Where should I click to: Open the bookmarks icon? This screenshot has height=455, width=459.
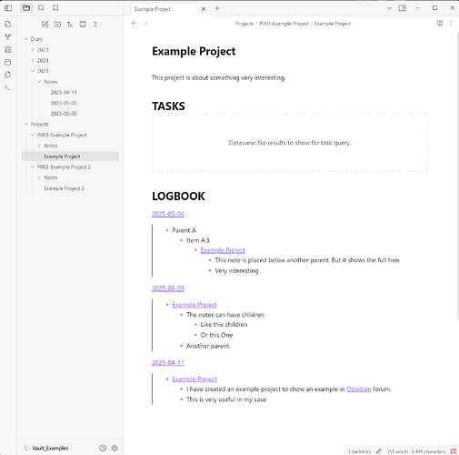[x=55, y=8]
